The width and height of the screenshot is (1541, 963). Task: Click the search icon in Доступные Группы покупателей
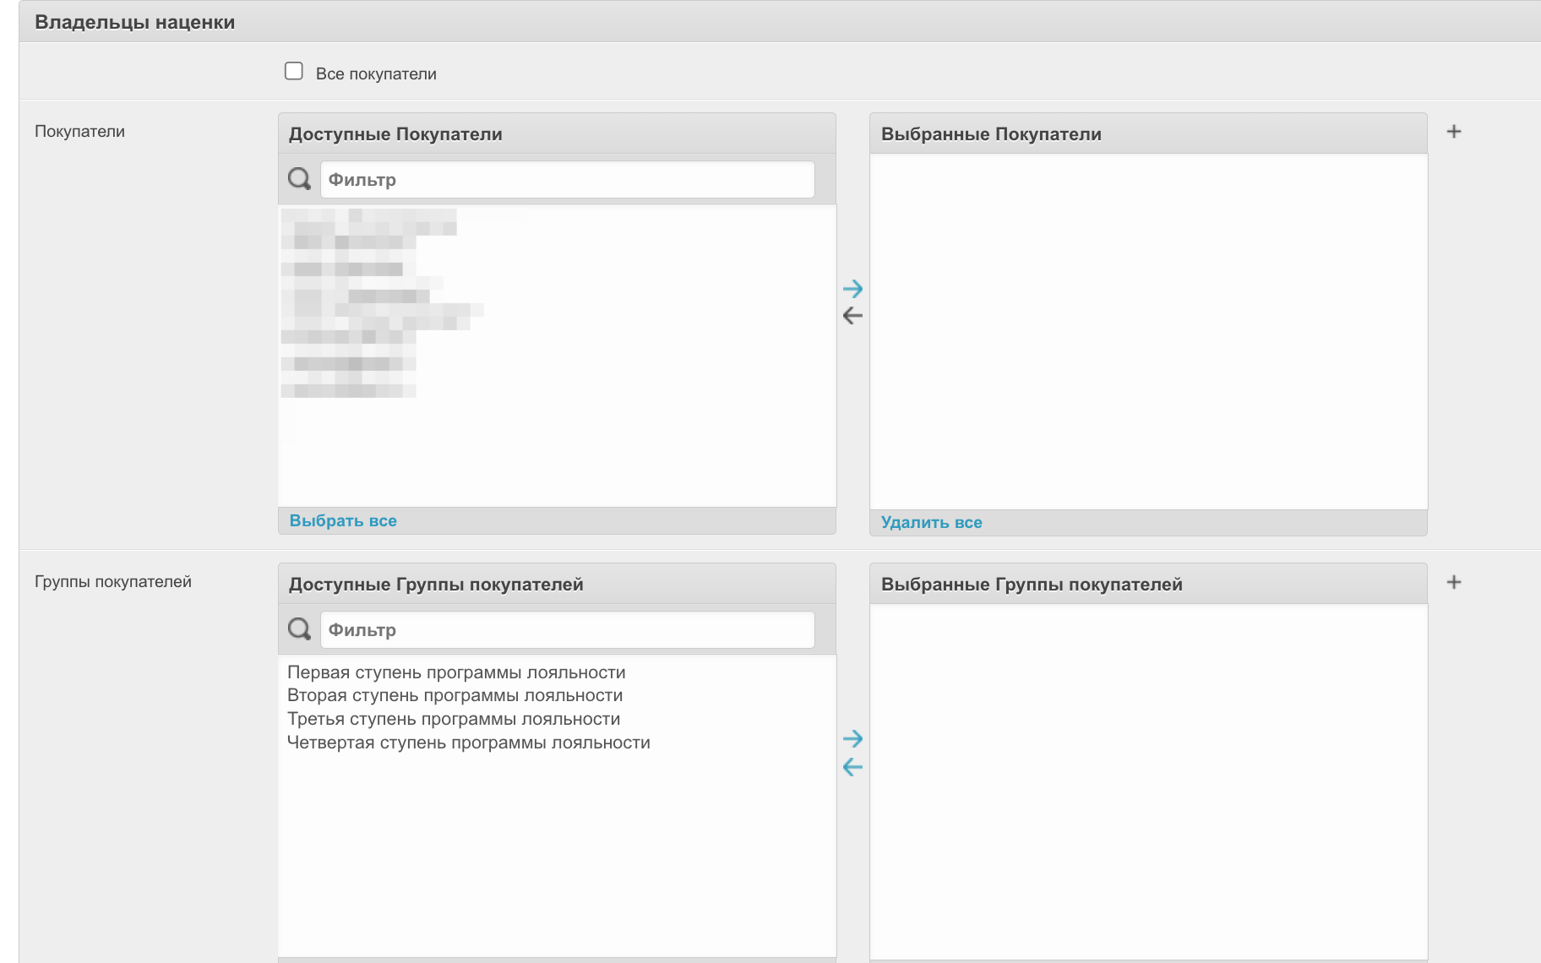(x=299, y=629)
